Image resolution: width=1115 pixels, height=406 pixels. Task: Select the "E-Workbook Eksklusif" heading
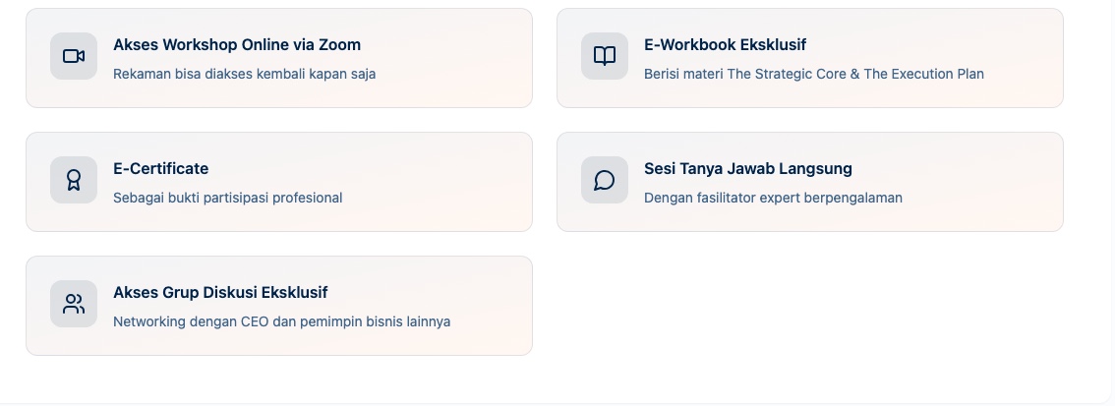coord(725,44)
